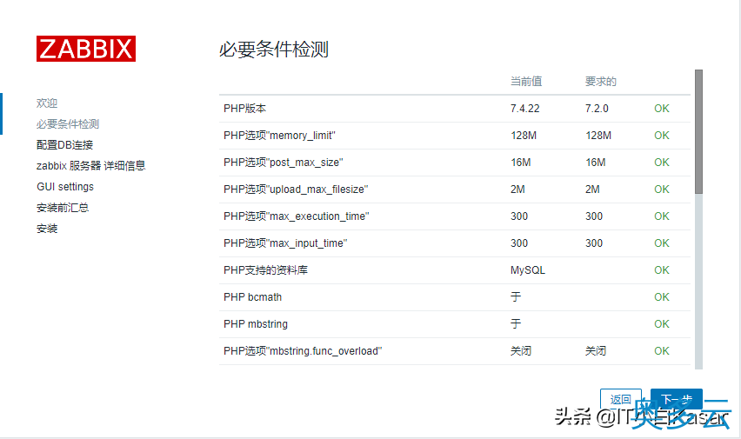Screen dimensions: 741x439
Task: Click the 要求的 column header
Action: 601,81
